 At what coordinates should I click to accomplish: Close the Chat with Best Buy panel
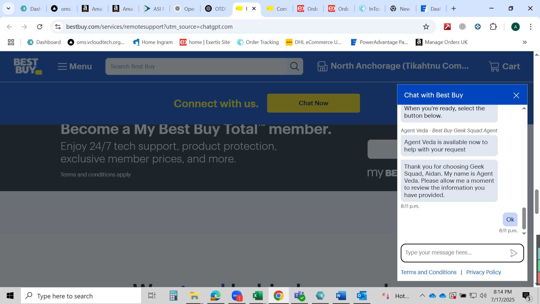pos(516,95)
